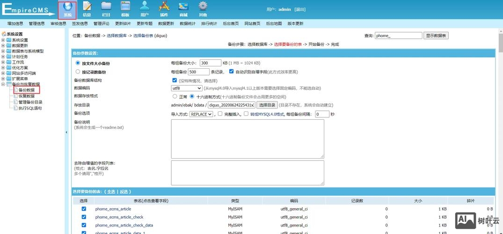Click the page vertical scrollbar
Screen dimensions: 503x234
(501, 132)
